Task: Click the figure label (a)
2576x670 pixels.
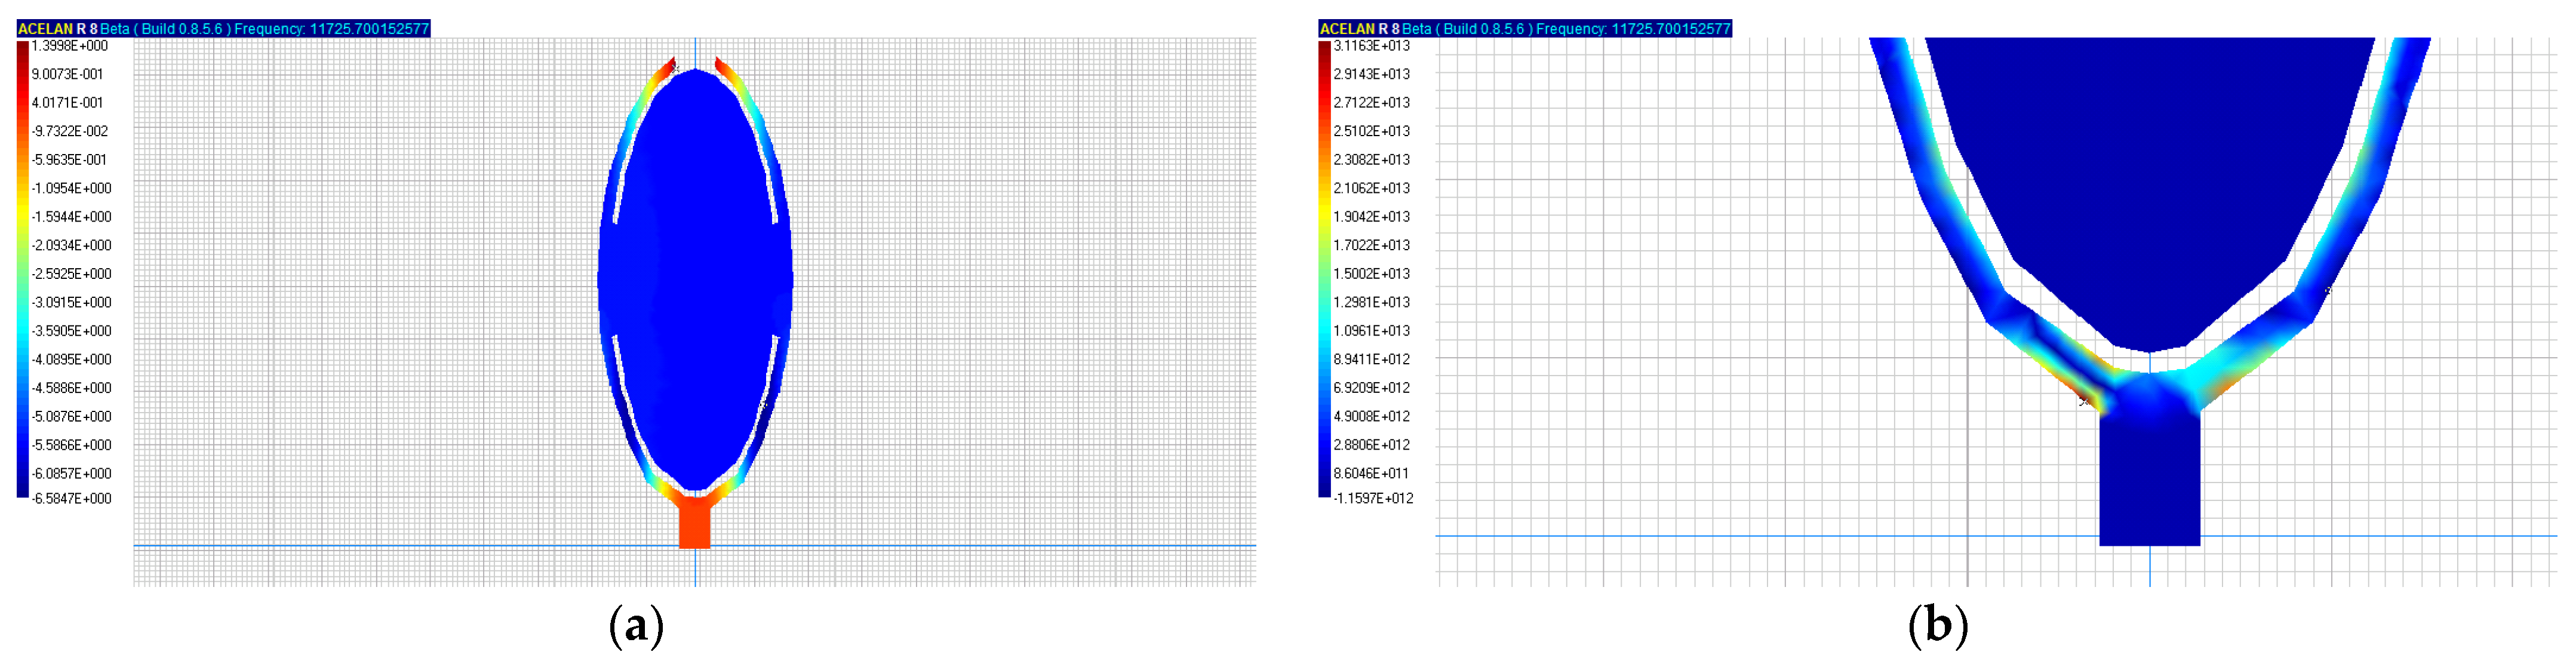Action: point(636,626)
